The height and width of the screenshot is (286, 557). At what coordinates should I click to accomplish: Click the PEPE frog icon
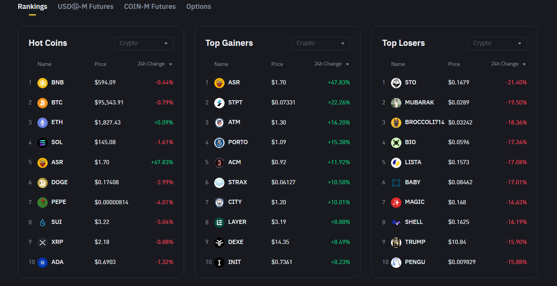[x=42, y=202]
